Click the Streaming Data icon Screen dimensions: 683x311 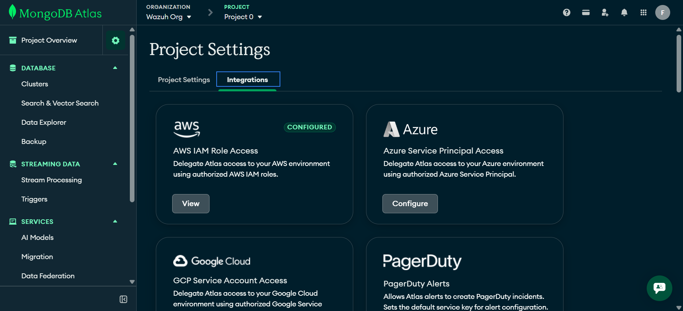13,164
